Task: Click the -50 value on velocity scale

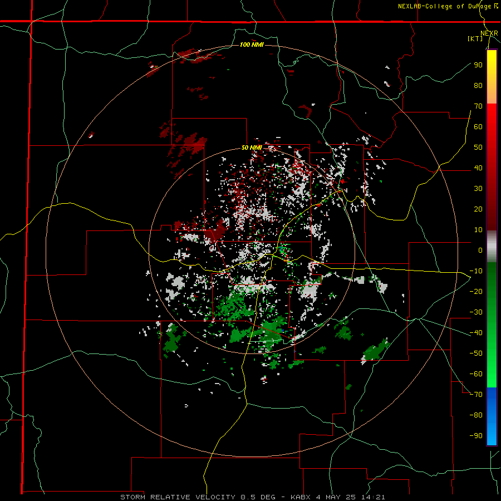Action: tap(476, 353)
